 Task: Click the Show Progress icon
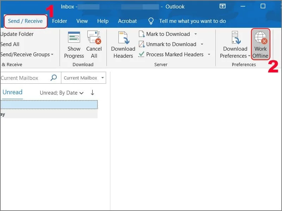[x=74, y=37]
